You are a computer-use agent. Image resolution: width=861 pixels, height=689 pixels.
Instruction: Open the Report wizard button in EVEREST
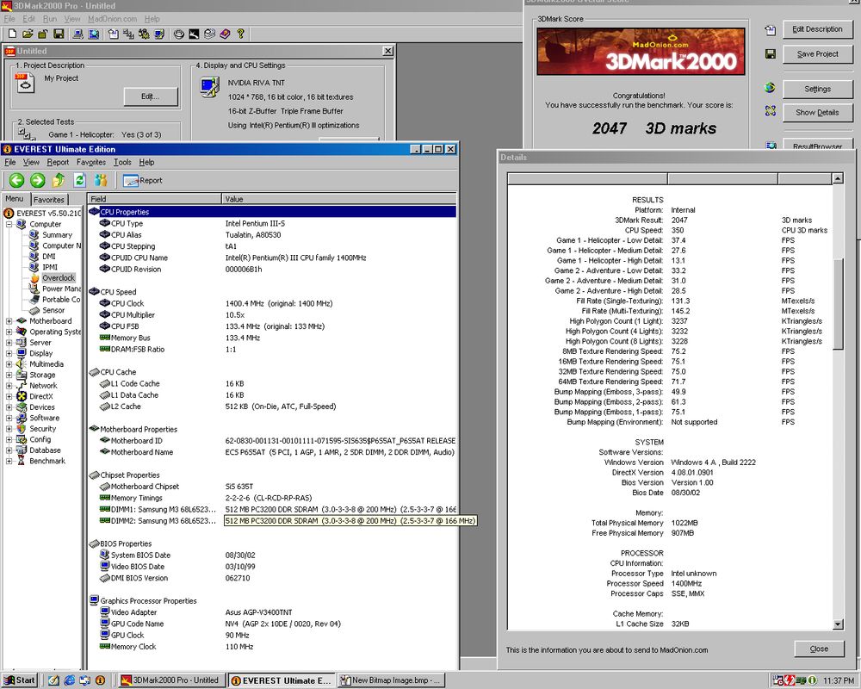click(x=143, y=180)
